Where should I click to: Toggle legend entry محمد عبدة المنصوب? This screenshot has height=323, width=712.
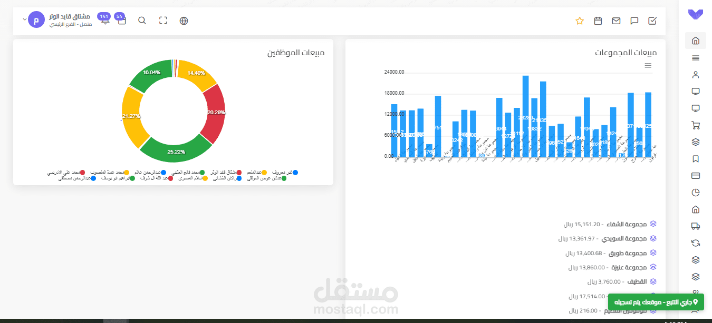(110, 173)
